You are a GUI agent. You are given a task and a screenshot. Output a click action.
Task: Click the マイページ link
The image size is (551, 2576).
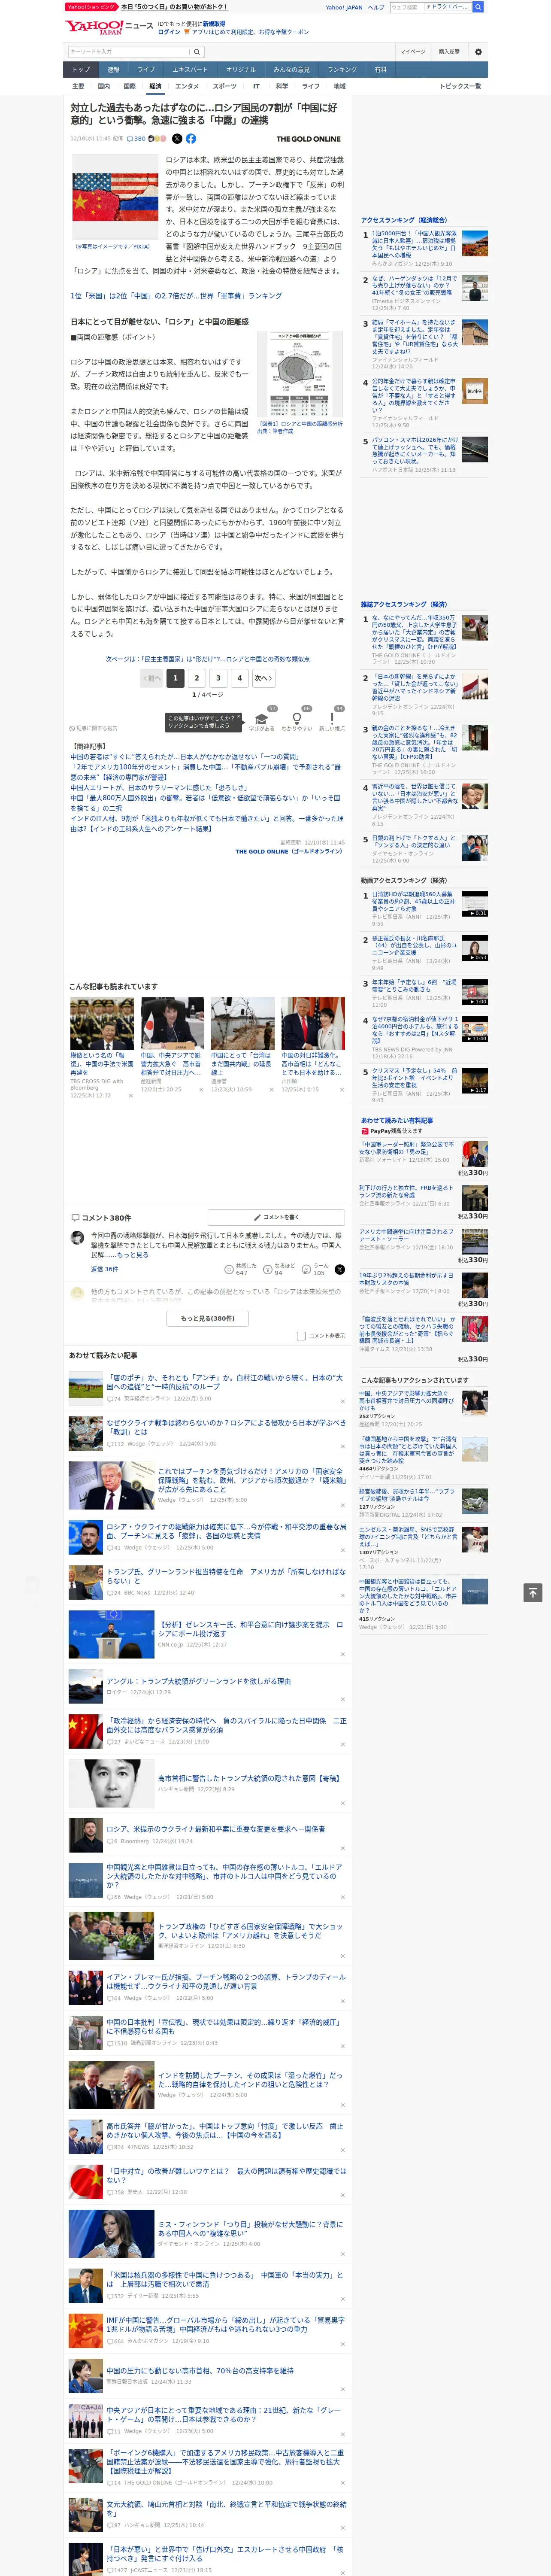pos(412,52)
